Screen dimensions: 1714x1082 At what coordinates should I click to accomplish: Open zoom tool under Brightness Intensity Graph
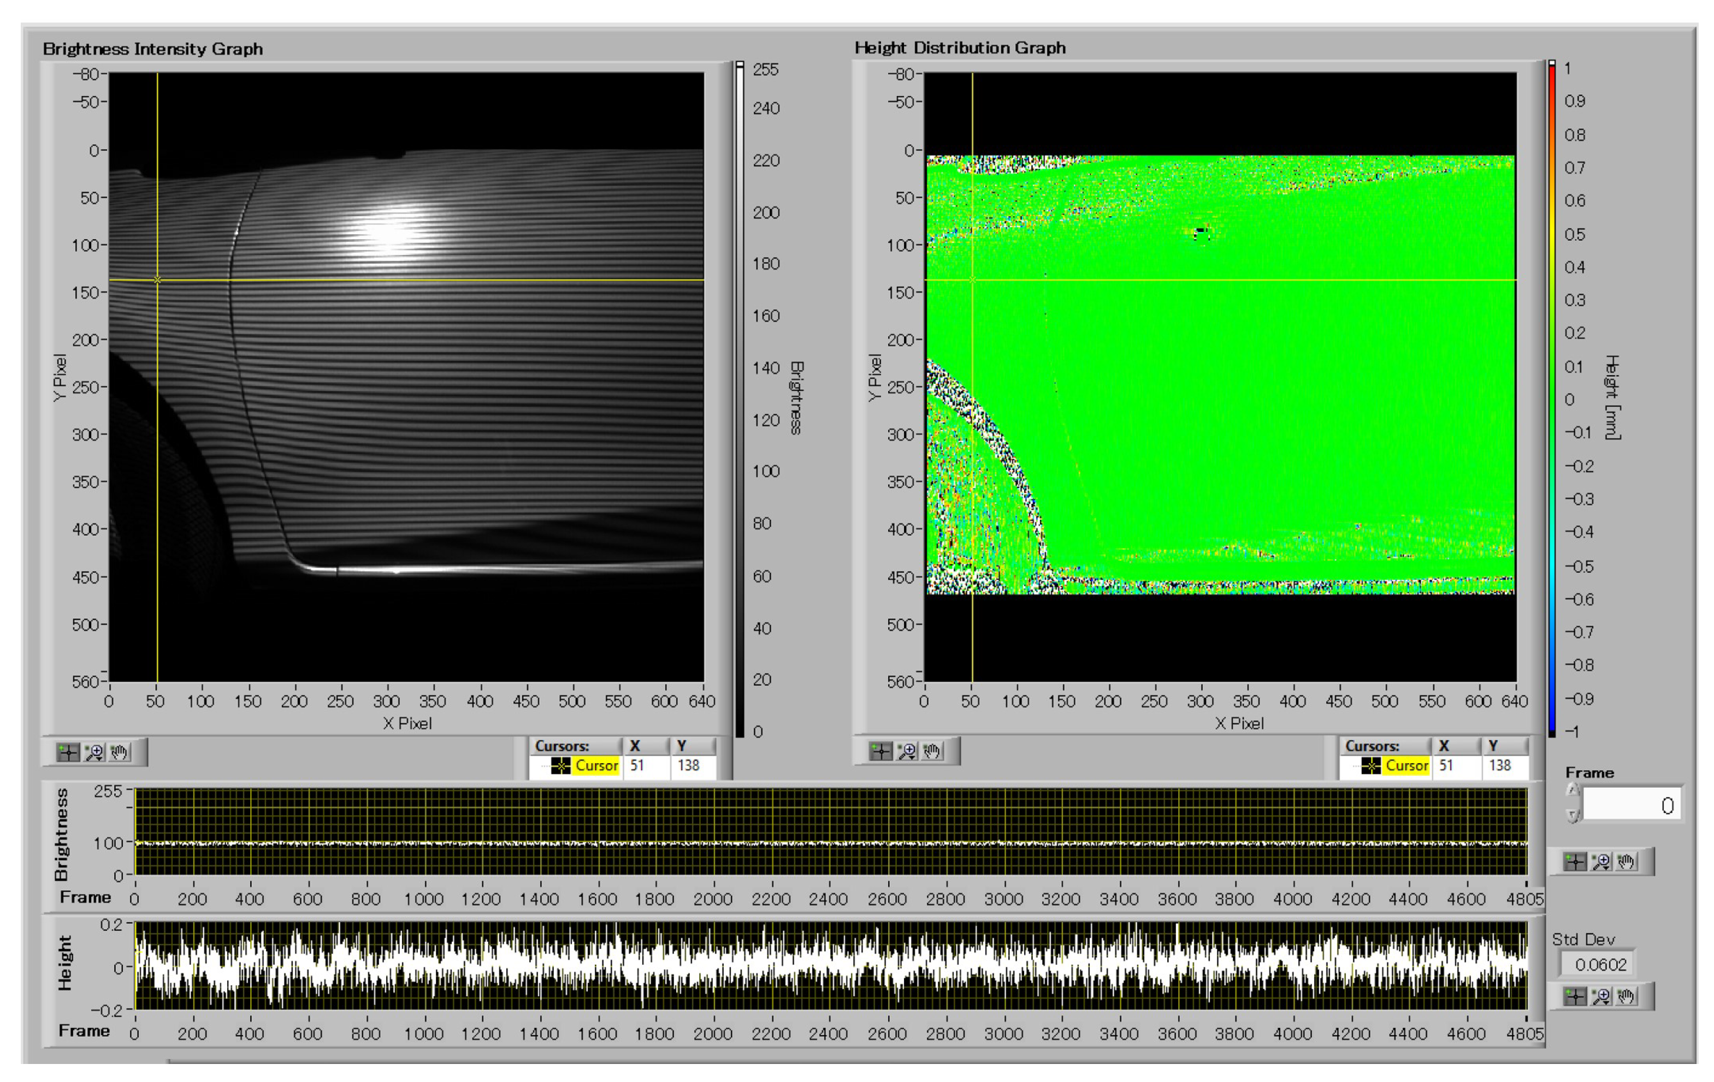[94, 752]
